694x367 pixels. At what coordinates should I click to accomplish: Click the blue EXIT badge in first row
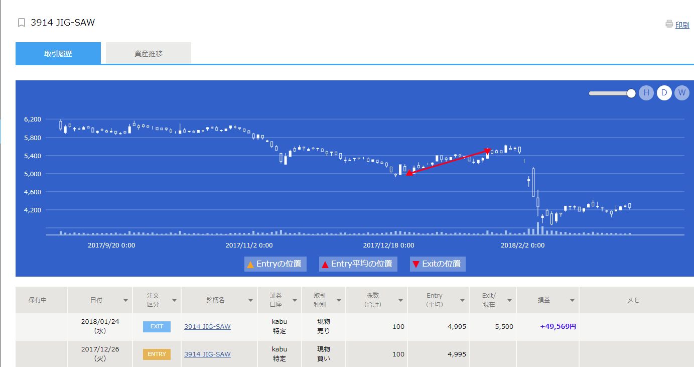tap(157, 326)
